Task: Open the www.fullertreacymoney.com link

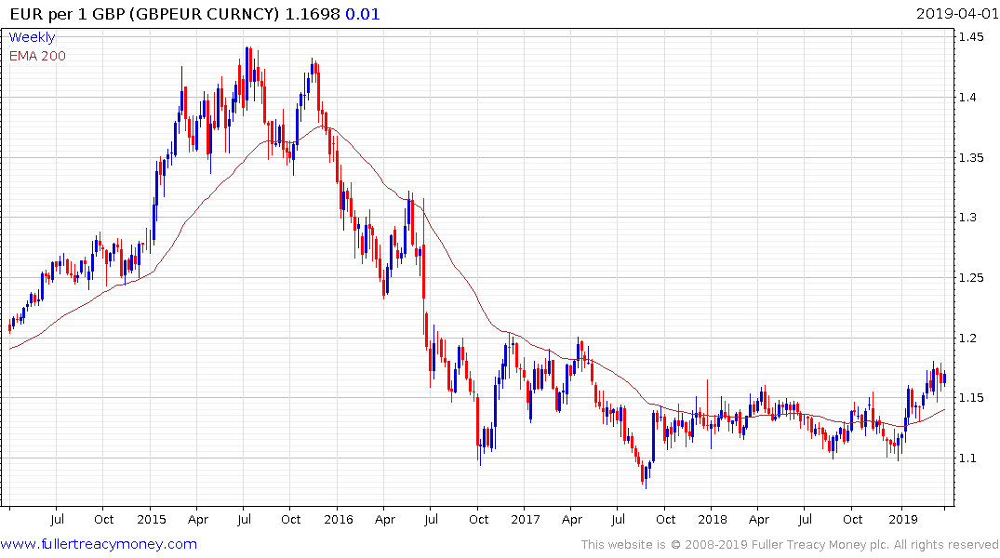Action: [99, 545]
